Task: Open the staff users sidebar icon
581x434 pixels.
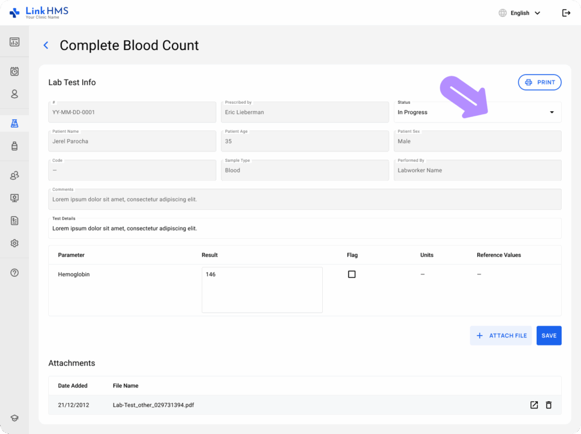Action: point(14,175)
